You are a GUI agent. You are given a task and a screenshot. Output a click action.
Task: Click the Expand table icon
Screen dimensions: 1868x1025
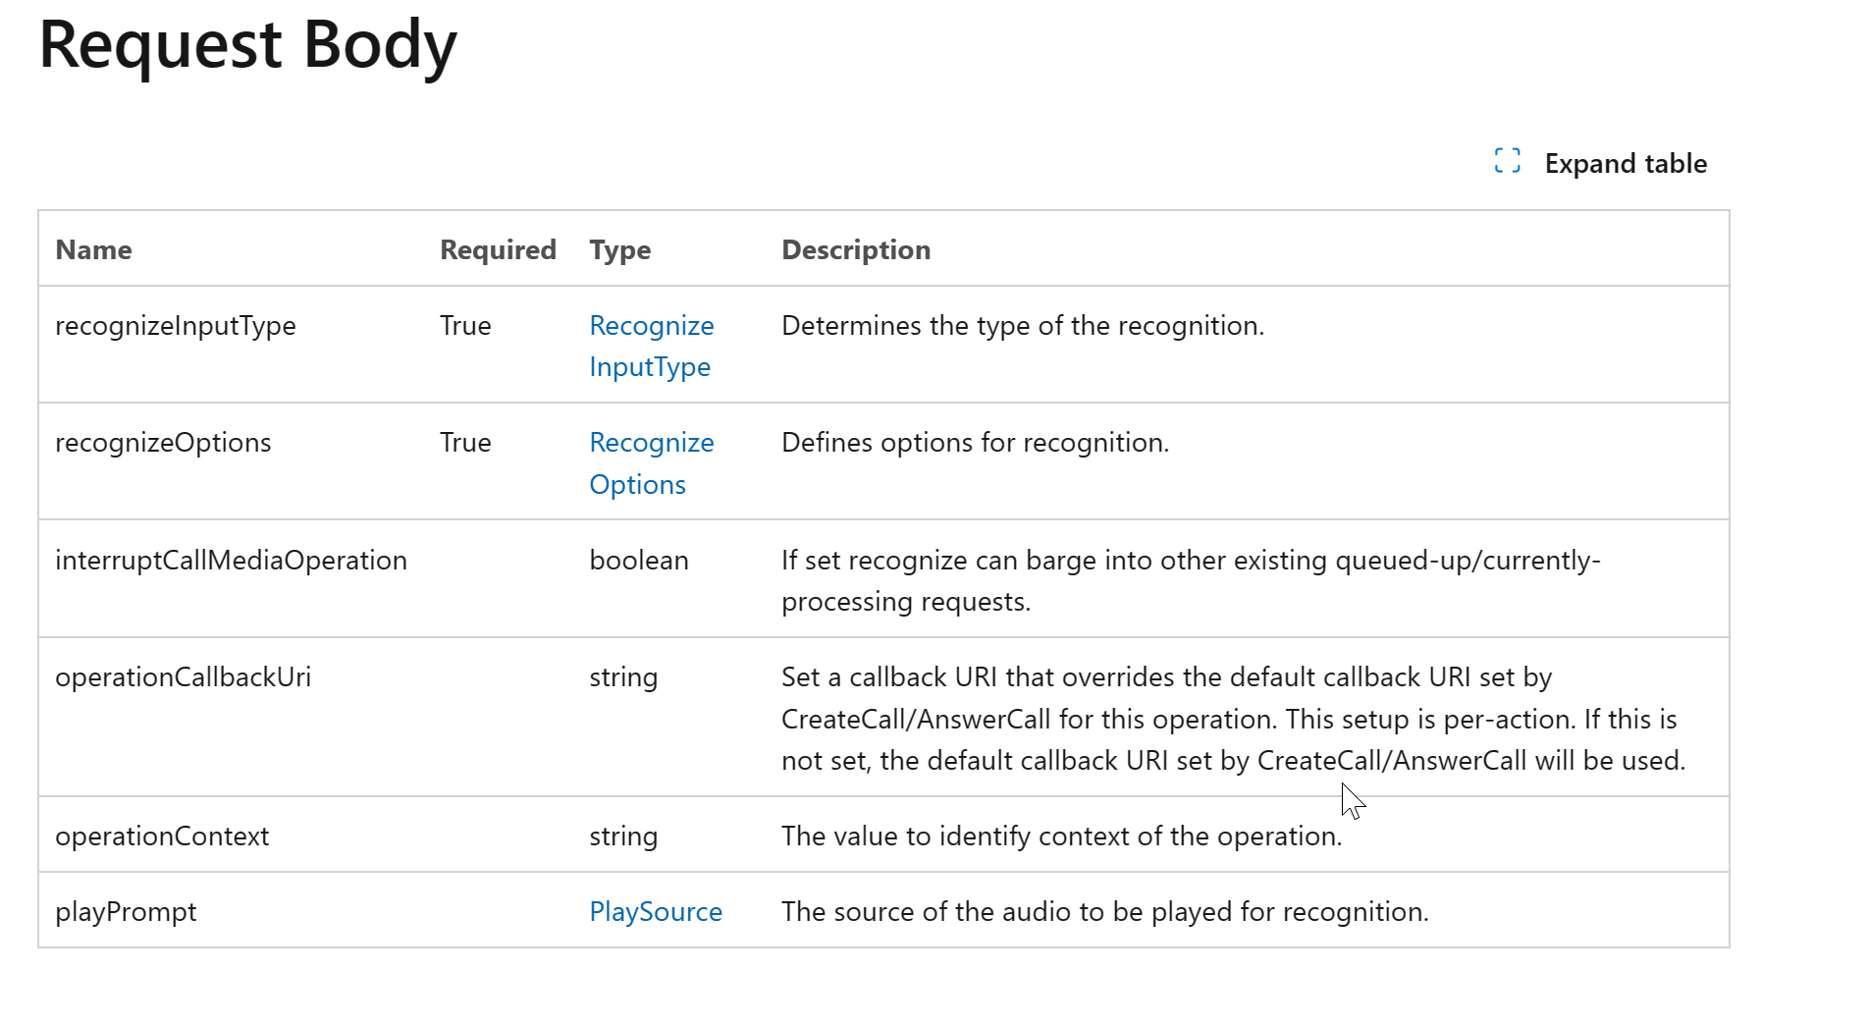[x=1507, y=161]
